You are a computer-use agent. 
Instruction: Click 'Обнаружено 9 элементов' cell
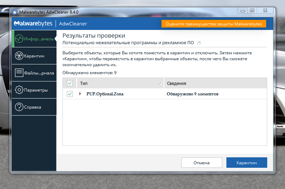click(x=193, y=94)
